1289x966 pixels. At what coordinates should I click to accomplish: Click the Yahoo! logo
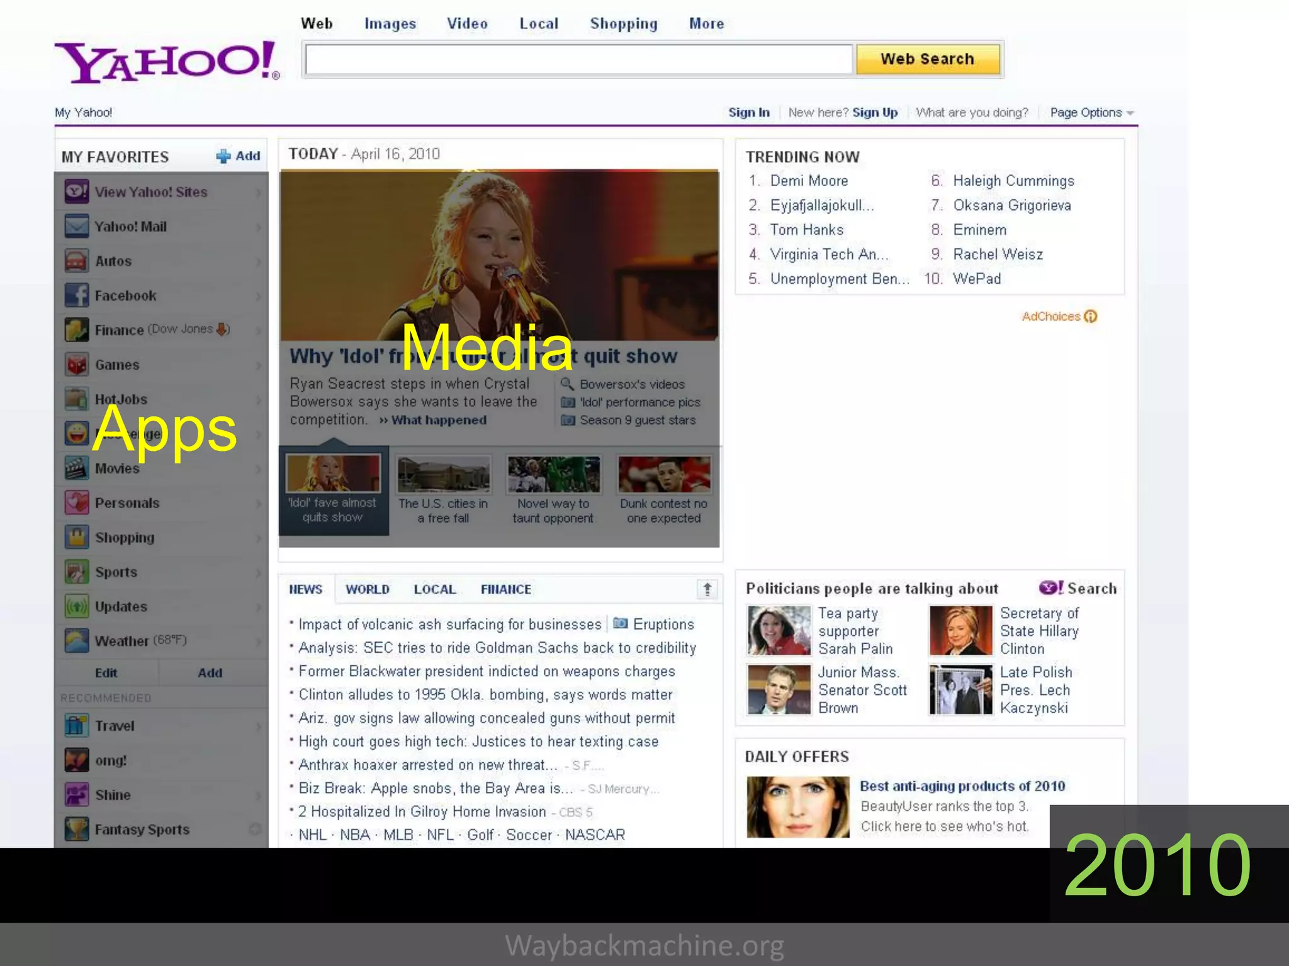pyautogui.click(x=167, y=62)
